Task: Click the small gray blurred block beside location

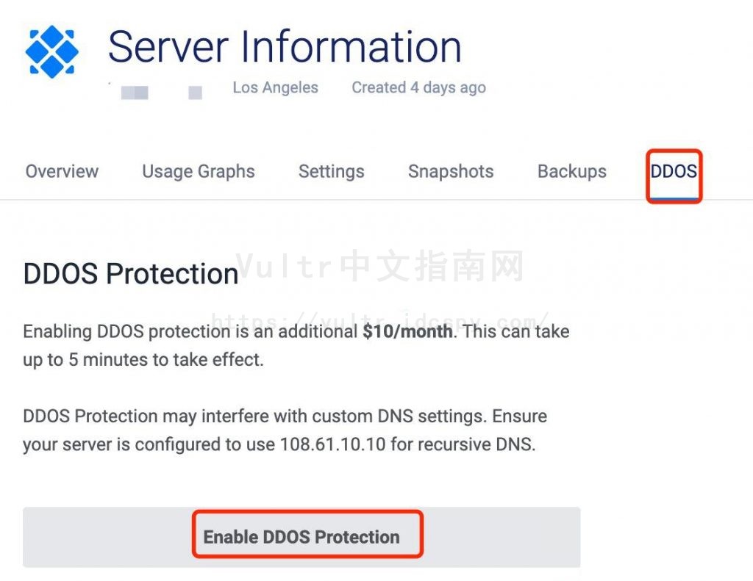Action: click(x=195, y=93)
